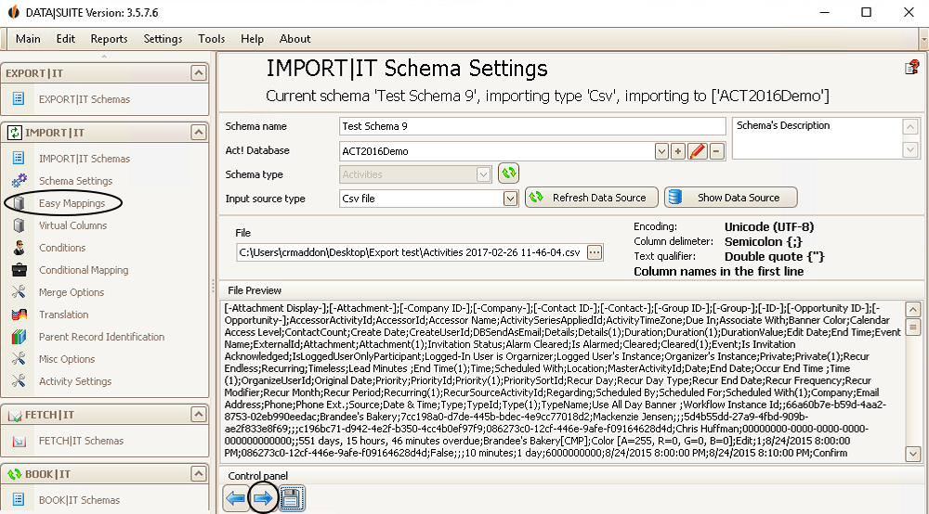Screen dimensions: 929x514
Task: Open the Edit menu
Action: point(66,39)
